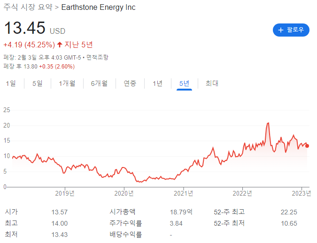The image size is (317, 243).
Task: Click the 52-주 최저 label
Action: 229,223
